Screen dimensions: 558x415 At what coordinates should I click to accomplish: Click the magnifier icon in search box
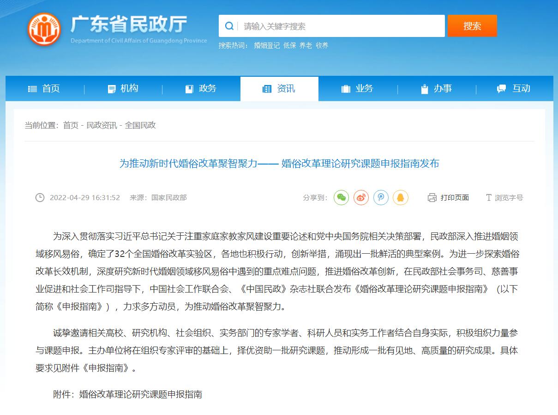point(229,26)
